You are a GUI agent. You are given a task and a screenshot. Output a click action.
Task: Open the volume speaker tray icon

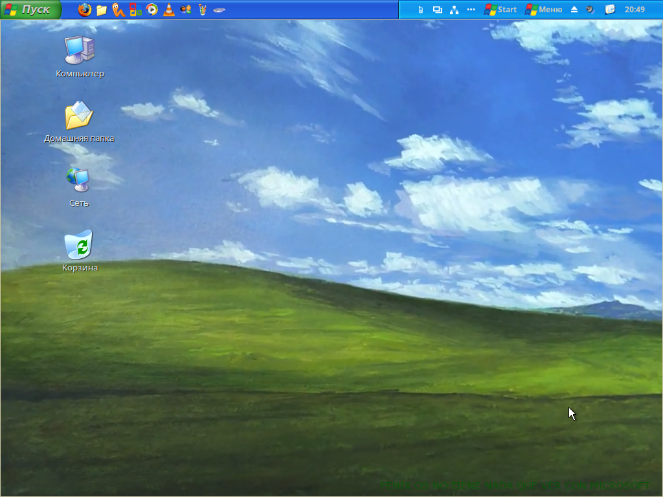tap(590, 10)
